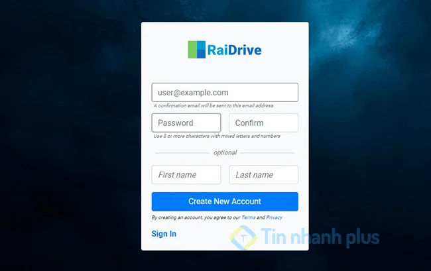Click the Last name field
Viewport: 431px width, 271px height.
tap(264, 175)
